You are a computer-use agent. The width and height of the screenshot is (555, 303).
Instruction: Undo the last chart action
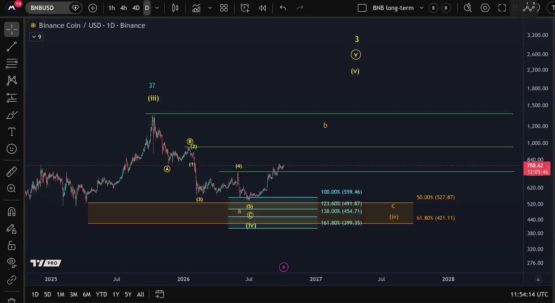click(x=283, y=8)
